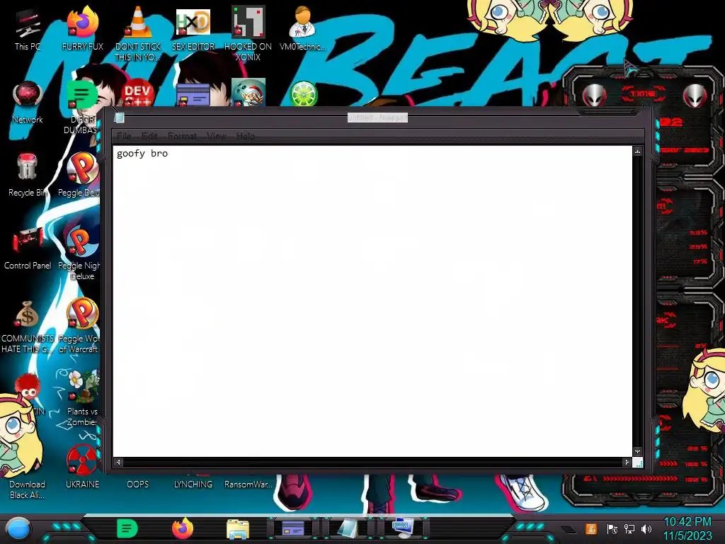The width and height of the screenshot is (725, 544).
Task: Open the View menu in Notepad
Action: click(x=217, y=136)
